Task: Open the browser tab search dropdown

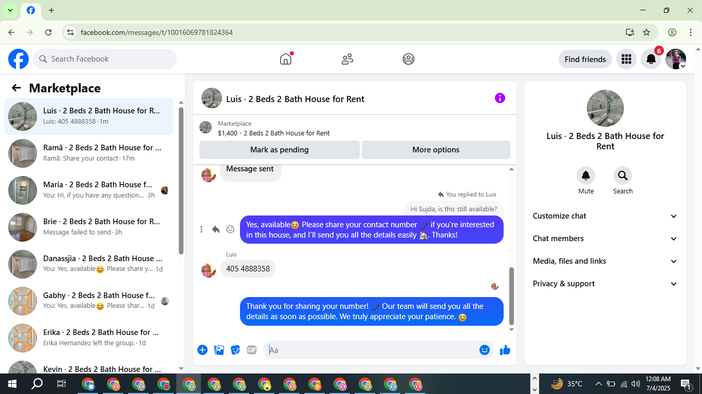Action: pos(10,10)
